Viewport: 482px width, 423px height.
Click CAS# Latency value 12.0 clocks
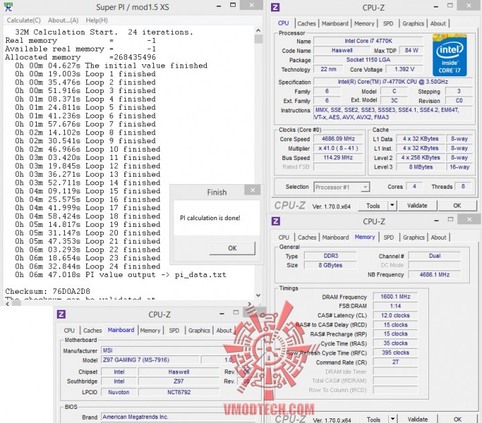point(396,315)
